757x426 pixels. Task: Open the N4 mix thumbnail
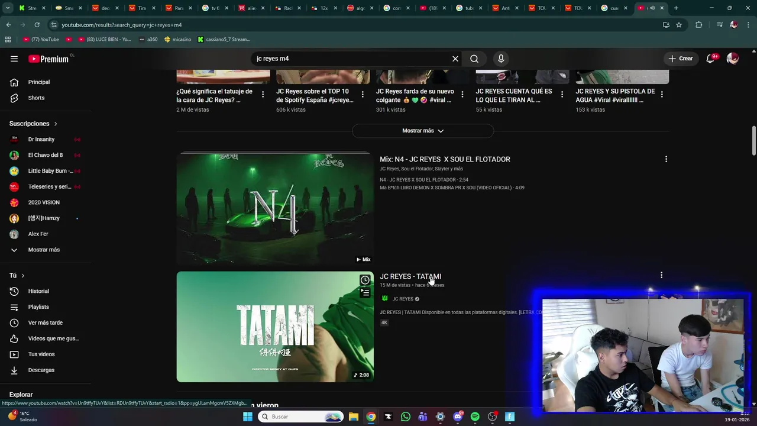[x=275, y=208]
